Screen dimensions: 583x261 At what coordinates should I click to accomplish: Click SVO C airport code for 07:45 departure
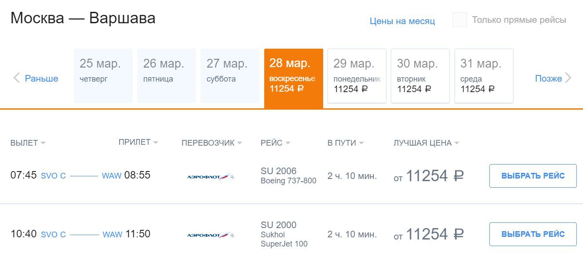click(x=53, y=176)
